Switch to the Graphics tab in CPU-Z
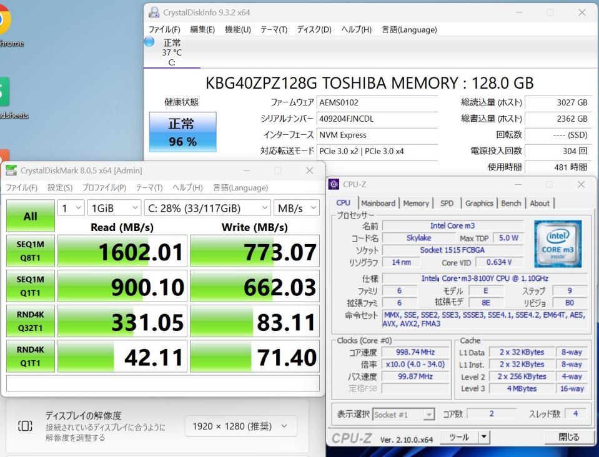 (479, 203)
